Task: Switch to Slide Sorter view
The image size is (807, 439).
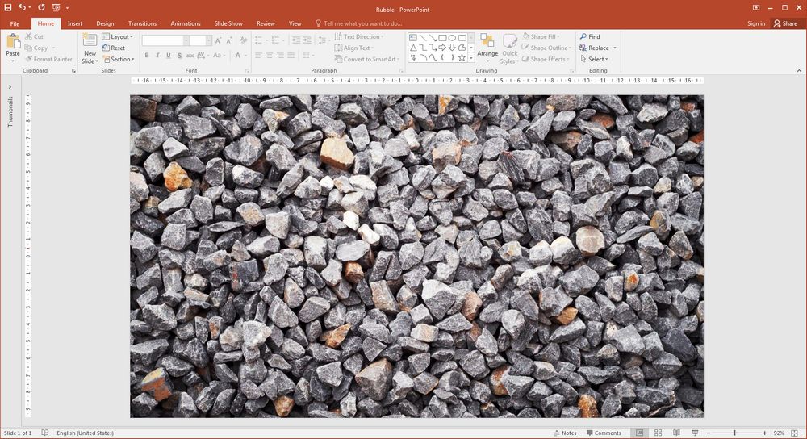Action: [658, 433]
